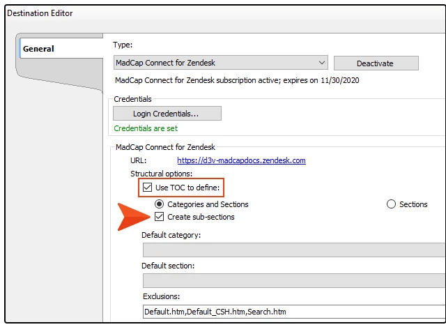
Task: Uncheck the Use TOC to define checkbox
Action: pyautogui.click(x=147, y=188)
